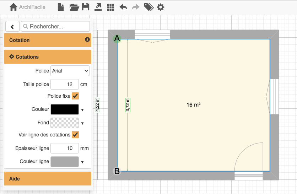Click the export download icon
The image size is (297, 194).
pos(98,7)
